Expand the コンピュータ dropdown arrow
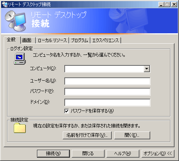 pyautogui.click(x=147, y=69)
